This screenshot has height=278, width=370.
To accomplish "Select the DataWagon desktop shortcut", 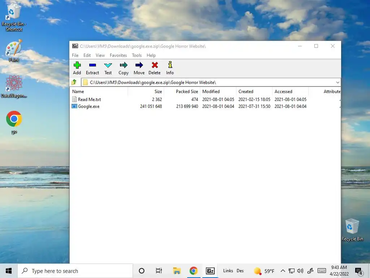I will pos(14,86).
